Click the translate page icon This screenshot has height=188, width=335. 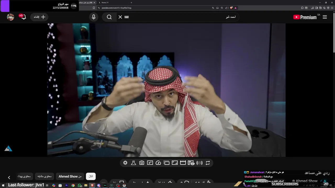pyautogui.click(x=213, y=8)
